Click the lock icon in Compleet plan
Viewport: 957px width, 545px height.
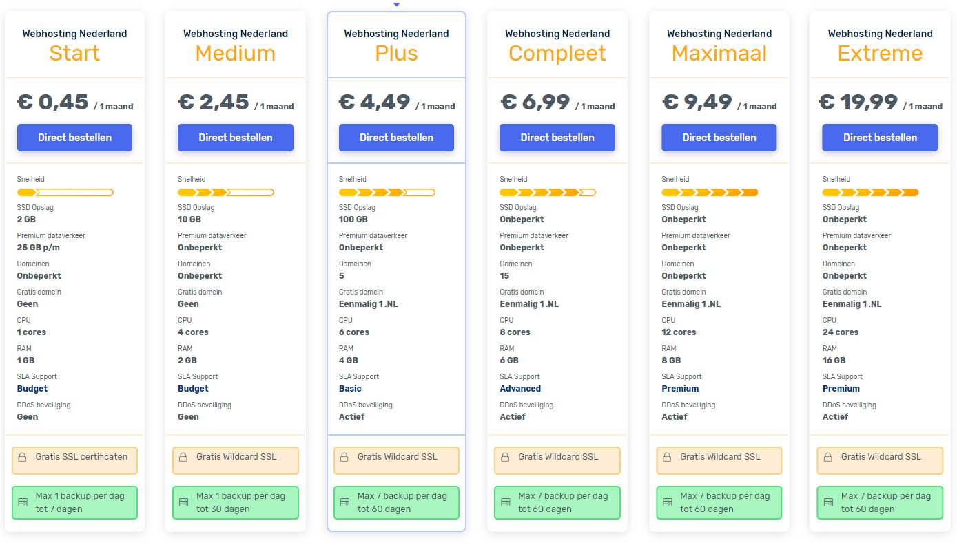coord(505,457)
